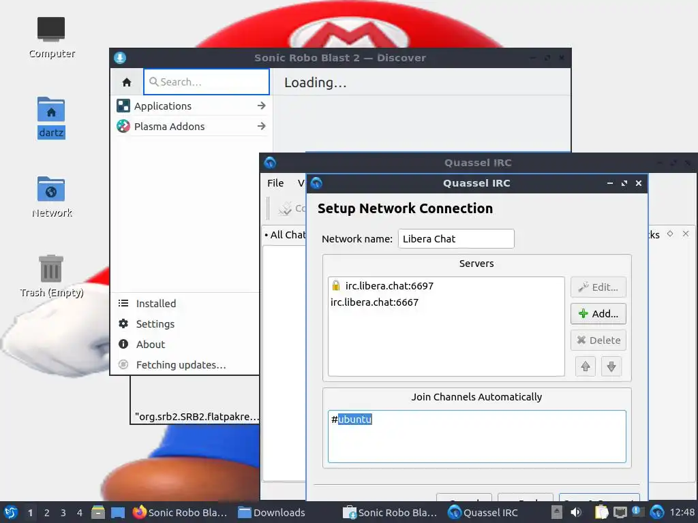Image resolution: width=698 pixels, height=523 pixels.
Task: Move server down with arrow button
Action: tap(611, 366)
